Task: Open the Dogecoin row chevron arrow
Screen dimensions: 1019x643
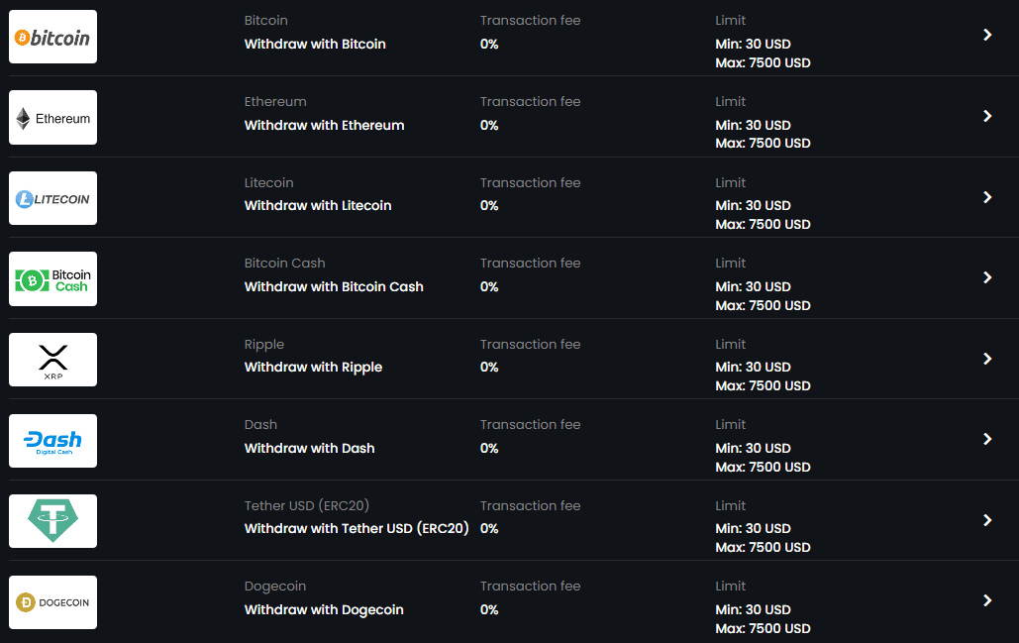Action: (x=987, y=600)
